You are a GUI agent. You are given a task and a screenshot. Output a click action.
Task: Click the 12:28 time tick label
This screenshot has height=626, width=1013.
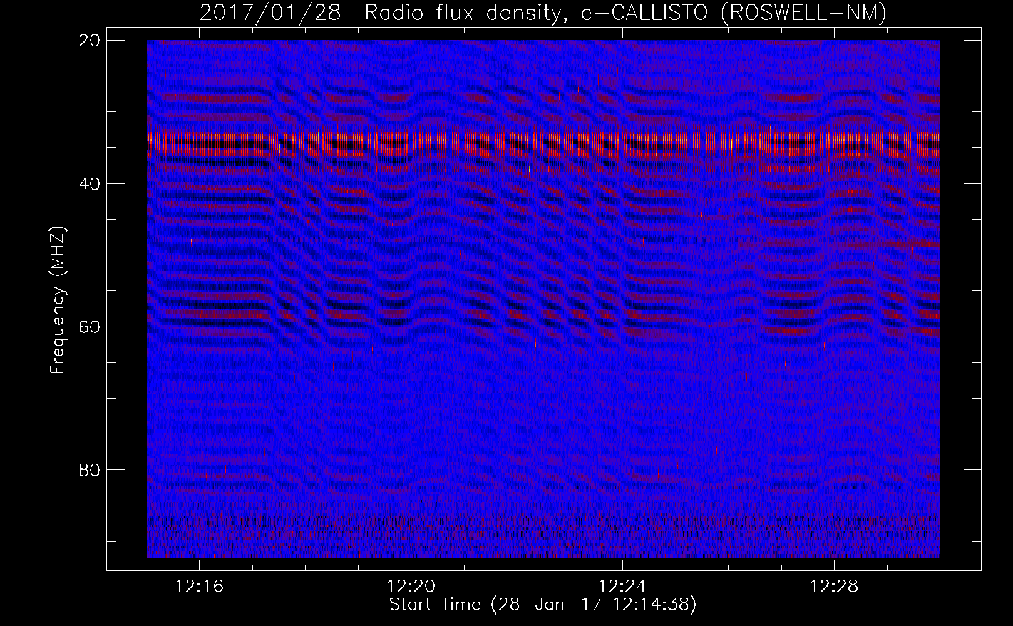[x=834, y=587]
